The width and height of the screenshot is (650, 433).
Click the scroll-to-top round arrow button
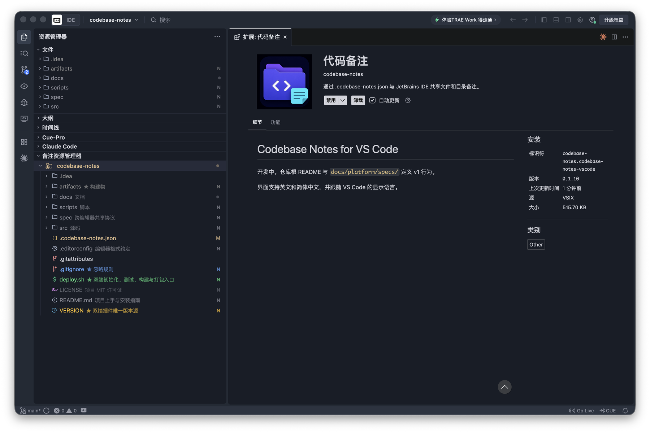(x=504, y=387)
